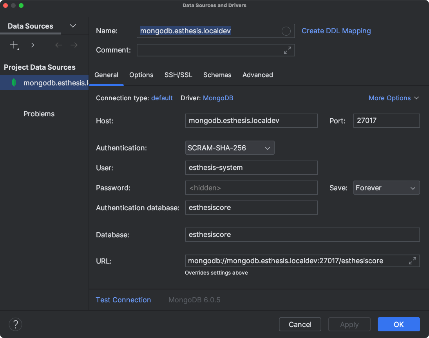Screen dimensions: 429x338
Task: Click the Create DDL Mapping link
Action: 336,31
